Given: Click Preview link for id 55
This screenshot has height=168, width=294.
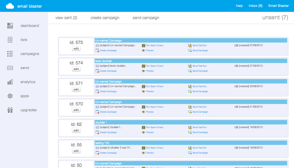Looking at the screenshot, I should click(x=150, y=153).
